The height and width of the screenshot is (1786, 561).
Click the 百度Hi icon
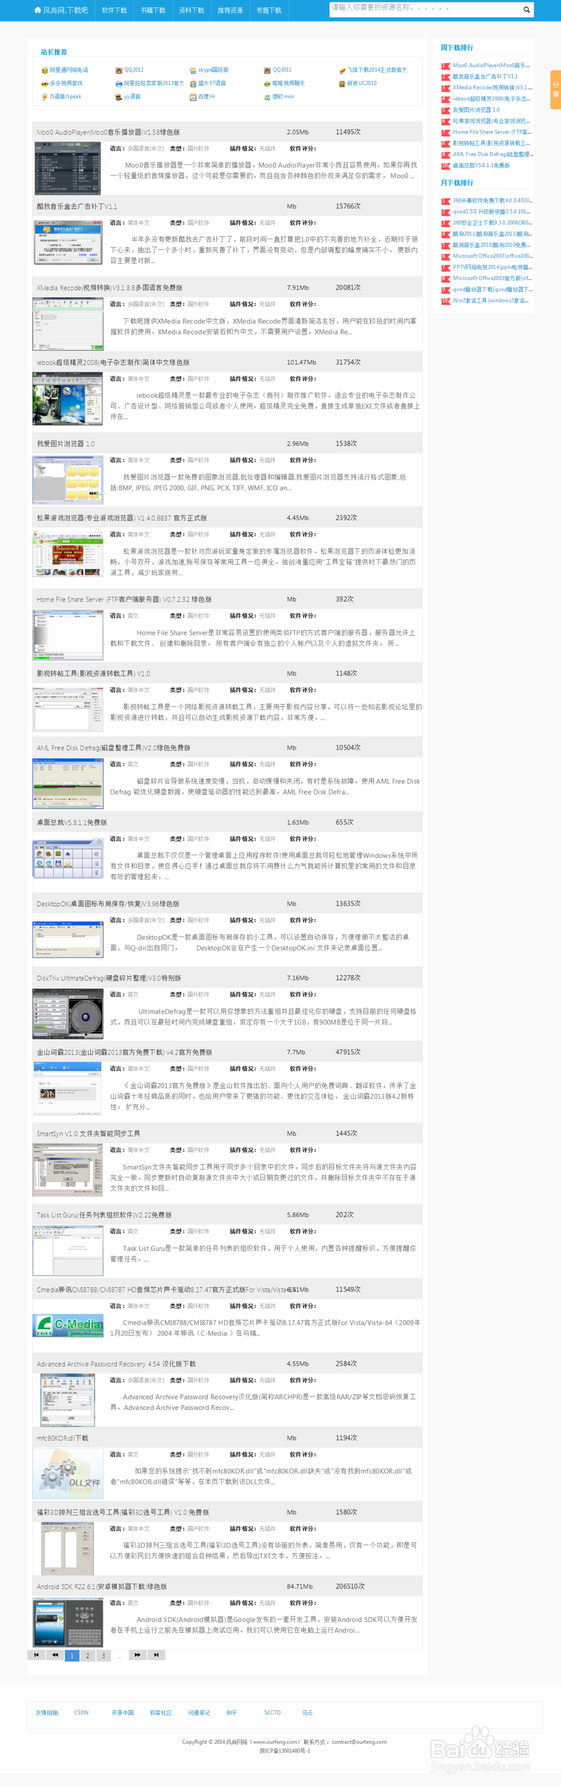click(x=193, y=97)
